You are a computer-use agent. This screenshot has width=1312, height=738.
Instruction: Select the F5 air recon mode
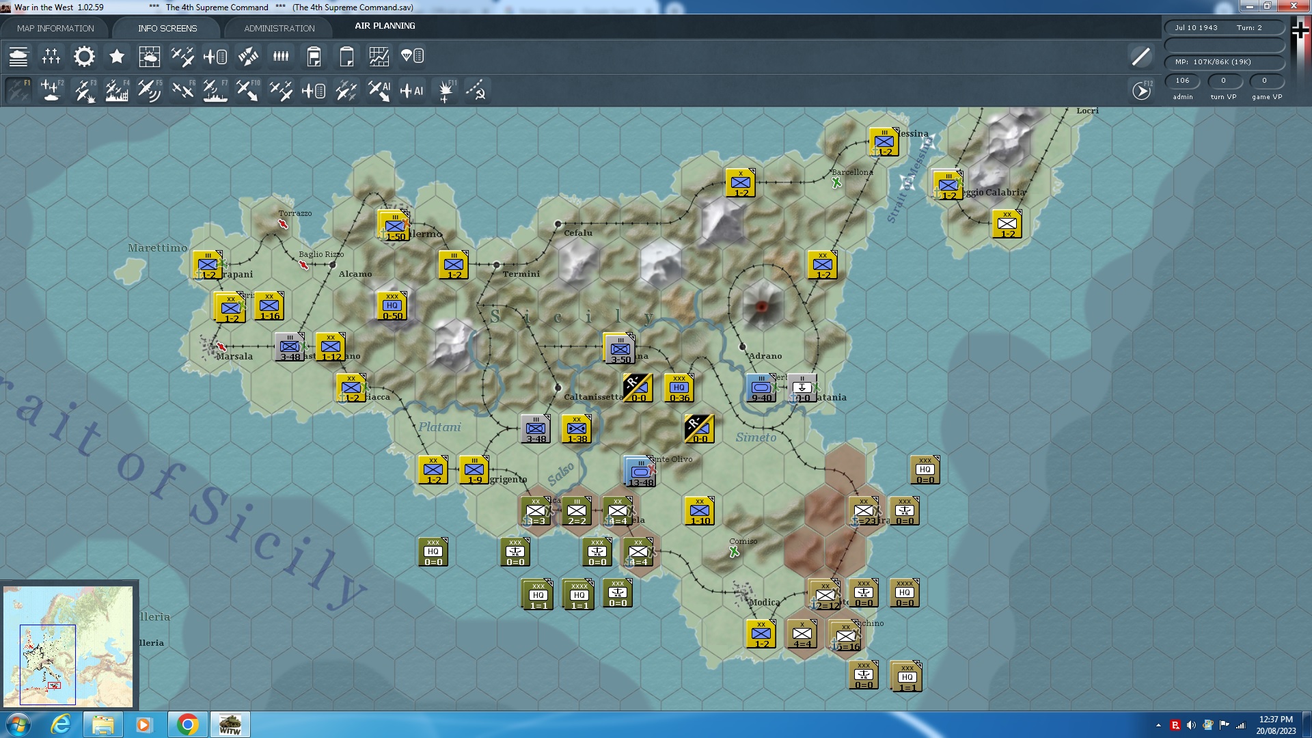tap(150, 90)
